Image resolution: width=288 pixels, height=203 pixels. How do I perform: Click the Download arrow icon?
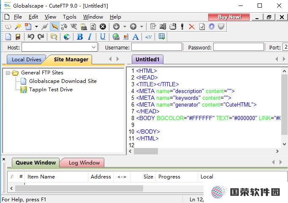pos(116,27)
